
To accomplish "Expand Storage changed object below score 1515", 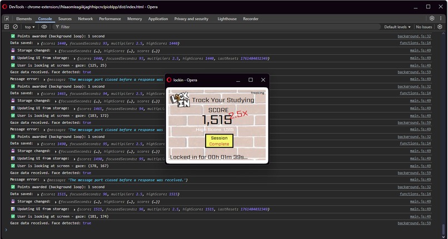I will pyautogui.click(x=56, y=202).
